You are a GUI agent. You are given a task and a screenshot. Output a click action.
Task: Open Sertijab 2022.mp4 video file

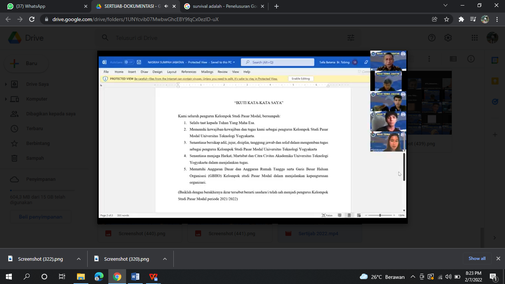[318, 233]
